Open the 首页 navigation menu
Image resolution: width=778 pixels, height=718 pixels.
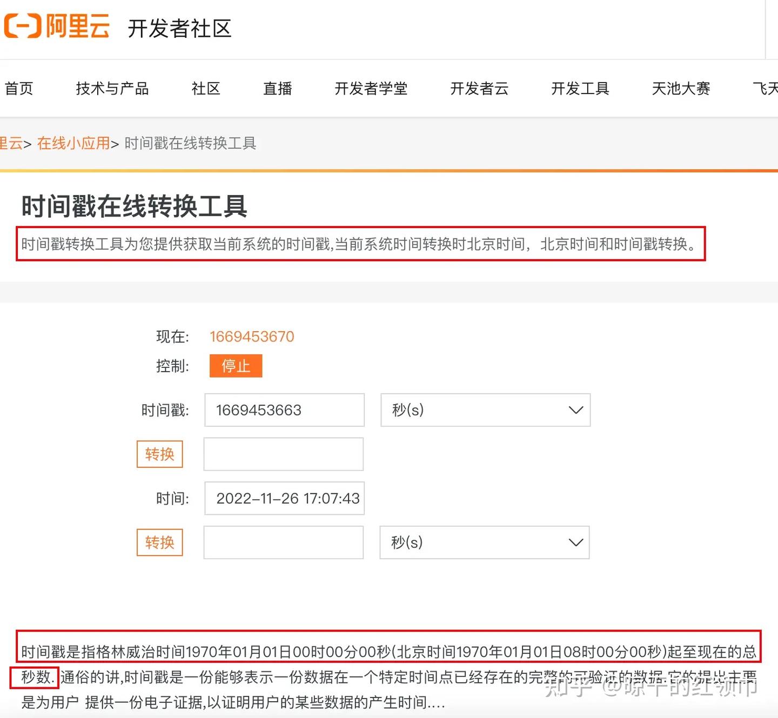click(x=19, y=89)
